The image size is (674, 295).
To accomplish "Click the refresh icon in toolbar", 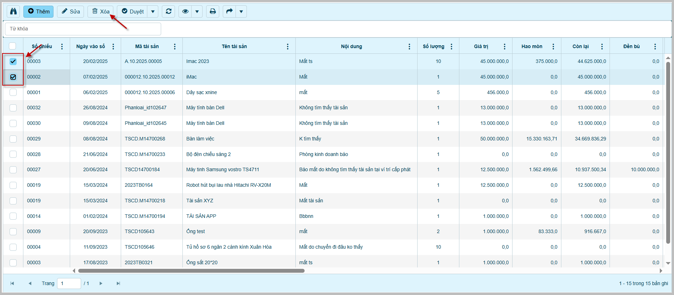I will click(x=169, y=11).
